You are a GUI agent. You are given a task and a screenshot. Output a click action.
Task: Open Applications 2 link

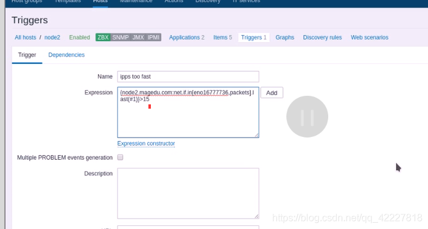click(187, 37)
